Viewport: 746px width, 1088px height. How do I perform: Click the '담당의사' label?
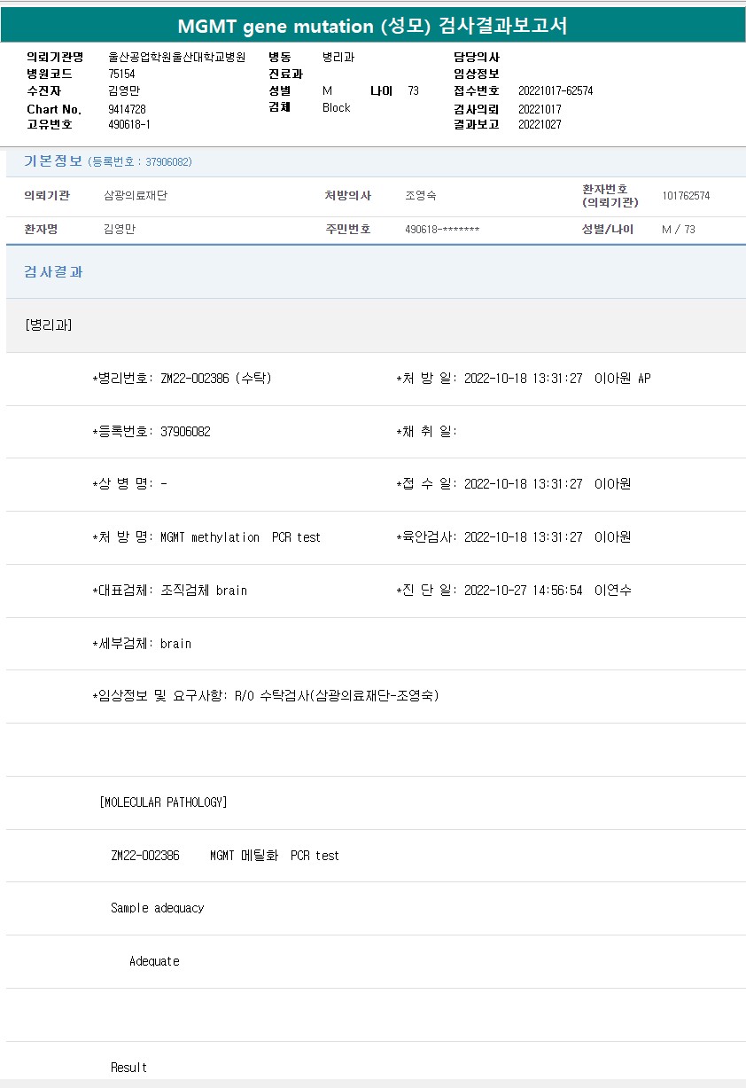(x=477, y=58)
